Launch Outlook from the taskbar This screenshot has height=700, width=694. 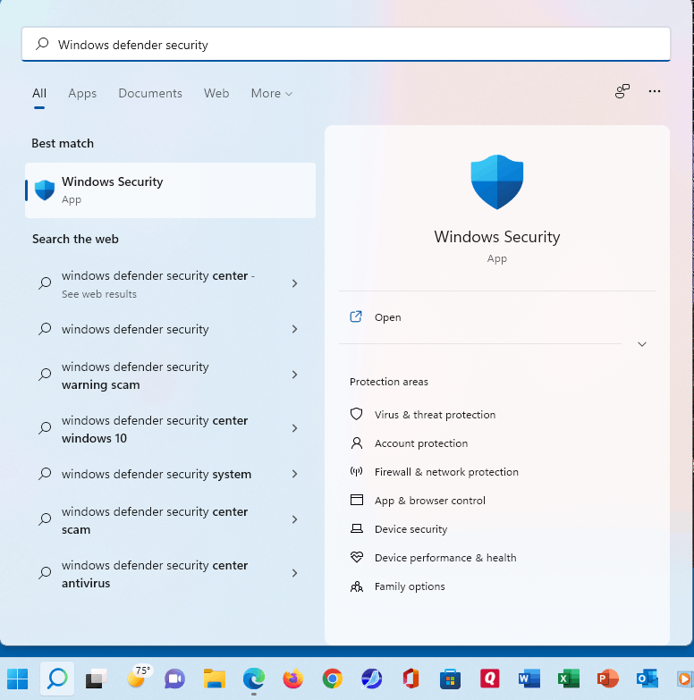tap(647, 679)
